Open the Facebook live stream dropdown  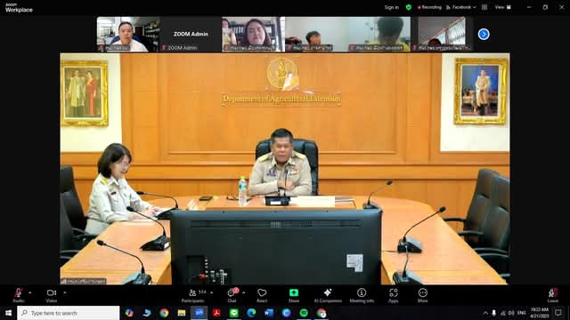tap(461, 7)
